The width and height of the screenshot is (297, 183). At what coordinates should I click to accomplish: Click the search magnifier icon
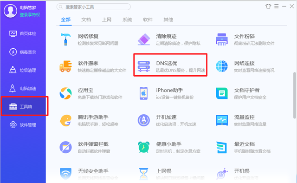coord(61,7)
